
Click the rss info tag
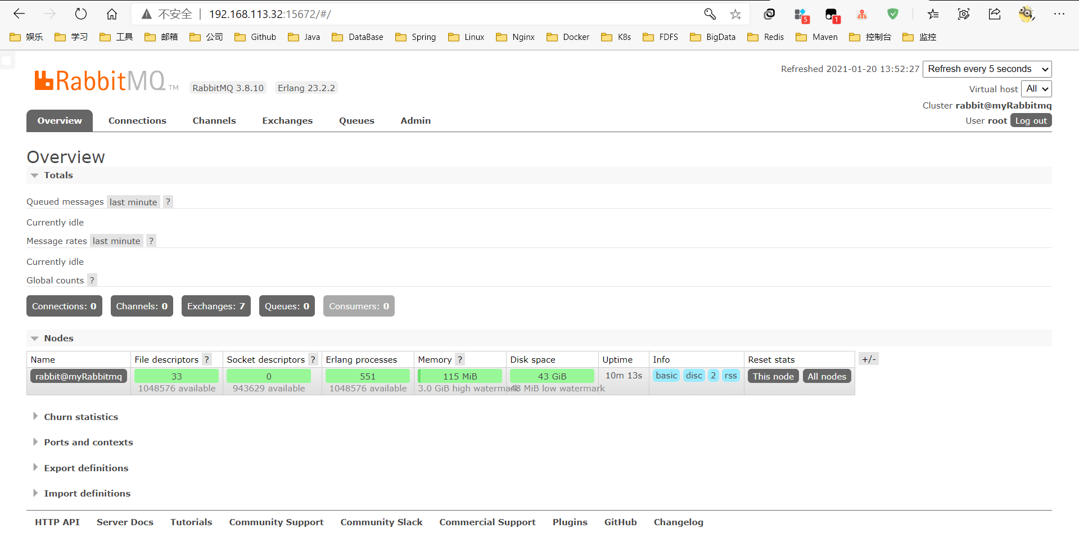click(730, 376)
